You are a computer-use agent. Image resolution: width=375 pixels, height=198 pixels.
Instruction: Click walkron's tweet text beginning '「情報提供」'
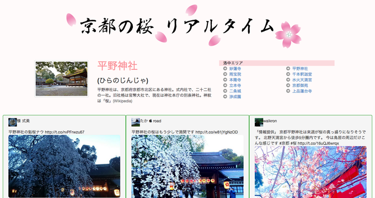(x=310, y=137)
